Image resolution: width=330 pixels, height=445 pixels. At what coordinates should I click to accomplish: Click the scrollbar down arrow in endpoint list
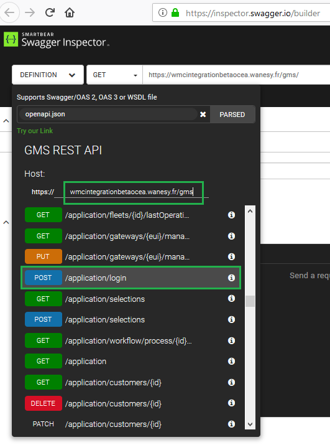pos(250,424)
